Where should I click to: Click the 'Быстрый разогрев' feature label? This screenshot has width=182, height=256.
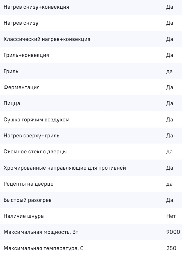click(x=27, y=200)
